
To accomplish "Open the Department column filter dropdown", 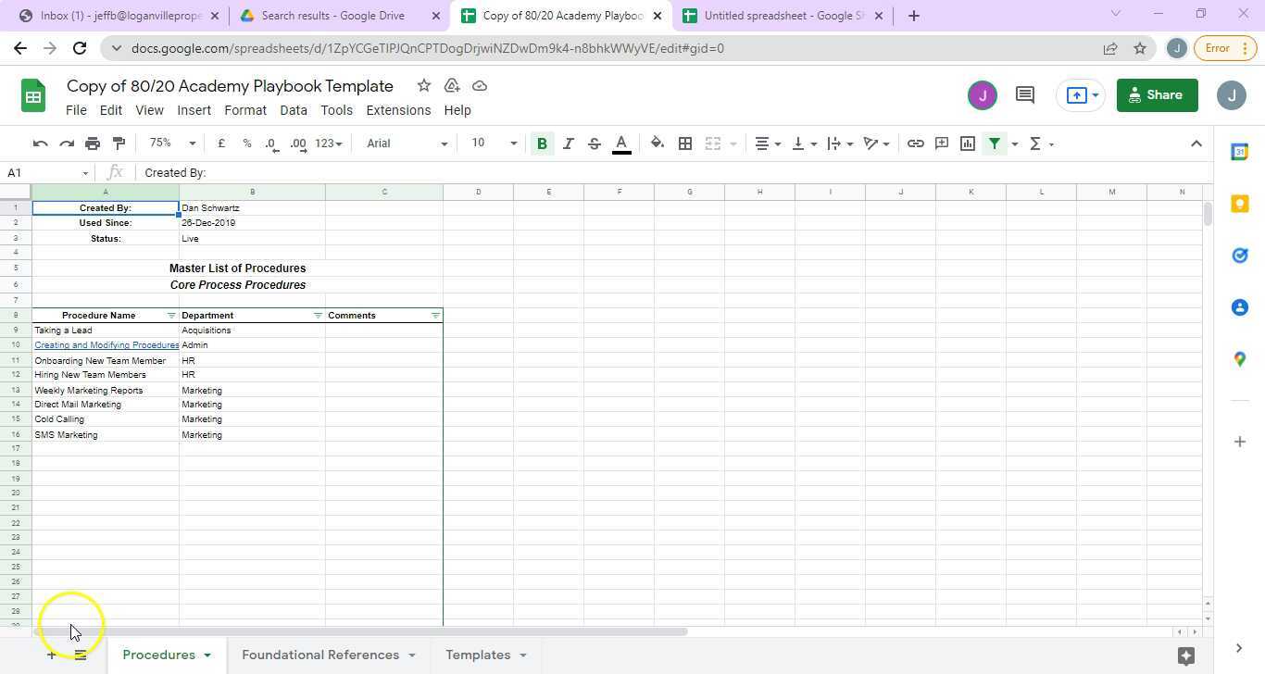I will [317, 315].
